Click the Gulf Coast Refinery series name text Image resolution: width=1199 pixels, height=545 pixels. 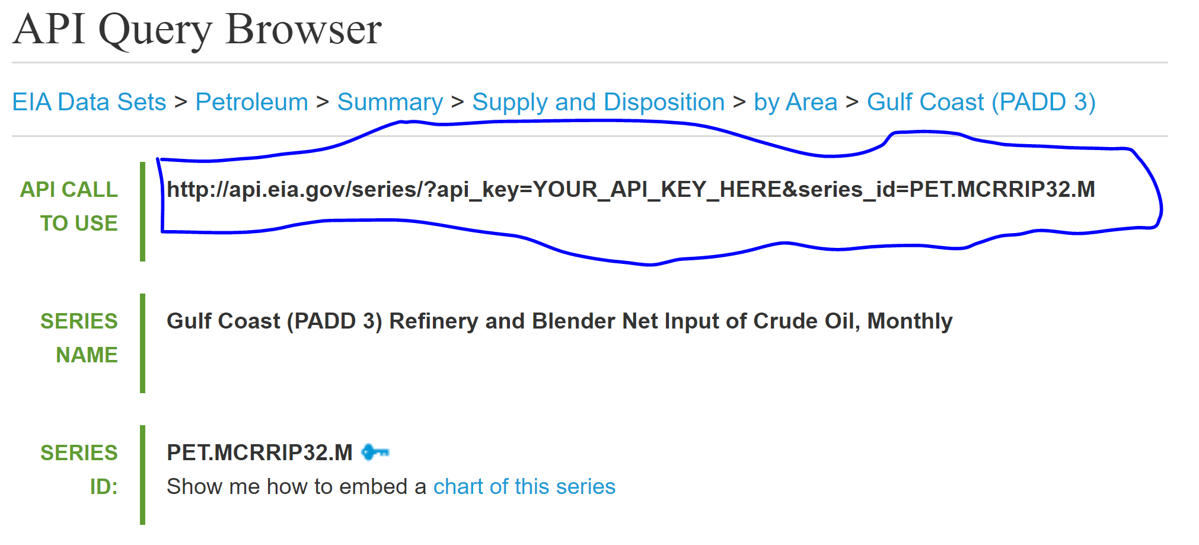(559, 321)
